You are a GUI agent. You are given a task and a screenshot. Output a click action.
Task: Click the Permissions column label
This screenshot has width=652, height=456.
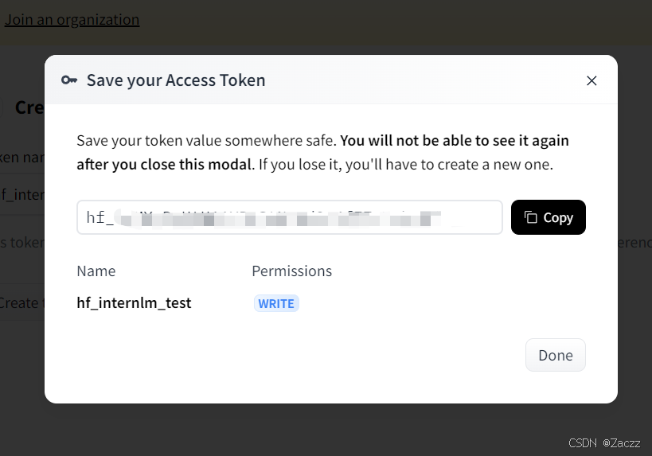(291, 271)
